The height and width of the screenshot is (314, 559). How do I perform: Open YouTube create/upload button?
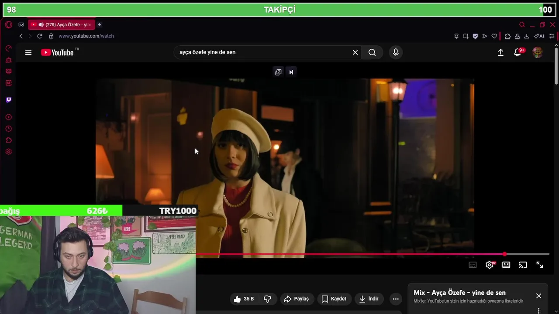500,52
